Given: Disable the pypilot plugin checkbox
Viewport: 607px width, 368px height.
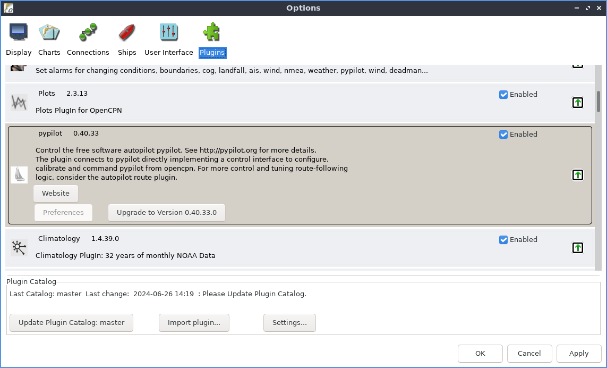Looking at the screenshot, I should [503, 134].
